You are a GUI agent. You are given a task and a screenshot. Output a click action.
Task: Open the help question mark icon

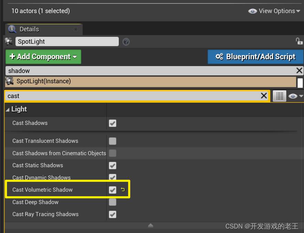[x=126, y=42]
